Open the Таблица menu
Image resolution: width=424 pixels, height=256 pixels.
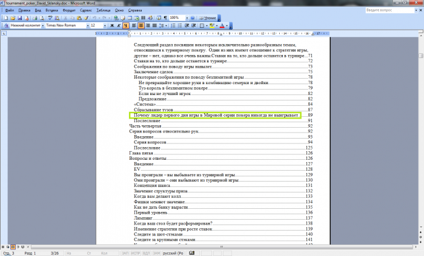(104, 10)
